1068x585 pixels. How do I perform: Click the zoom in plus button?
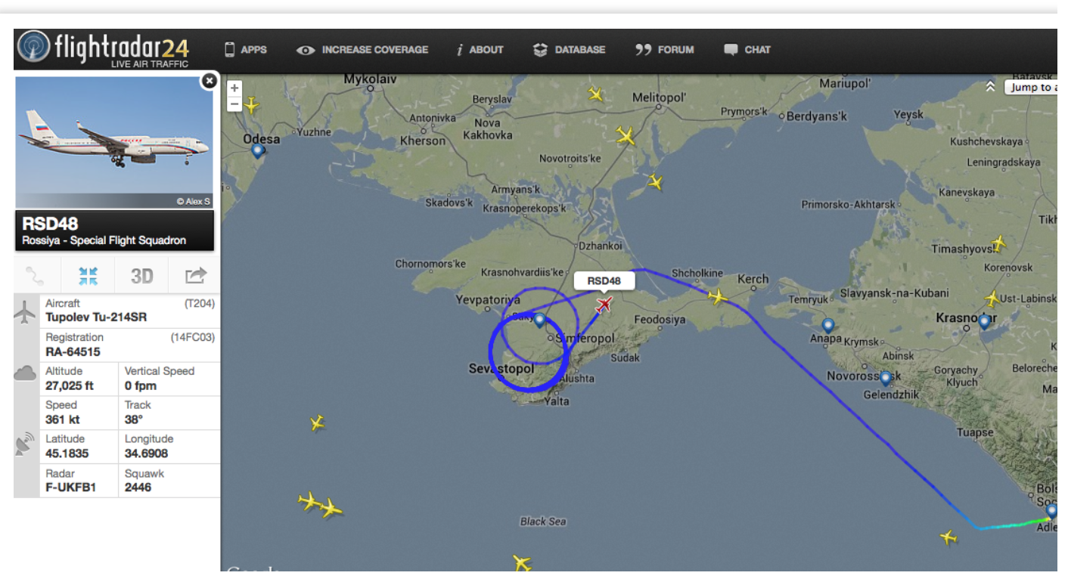click(234, 88)
